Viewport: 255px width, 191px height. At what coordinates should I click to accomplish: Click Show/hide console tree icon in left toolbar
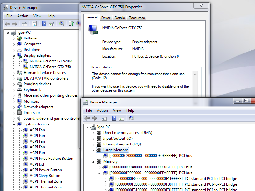click(x=25, y=24)
